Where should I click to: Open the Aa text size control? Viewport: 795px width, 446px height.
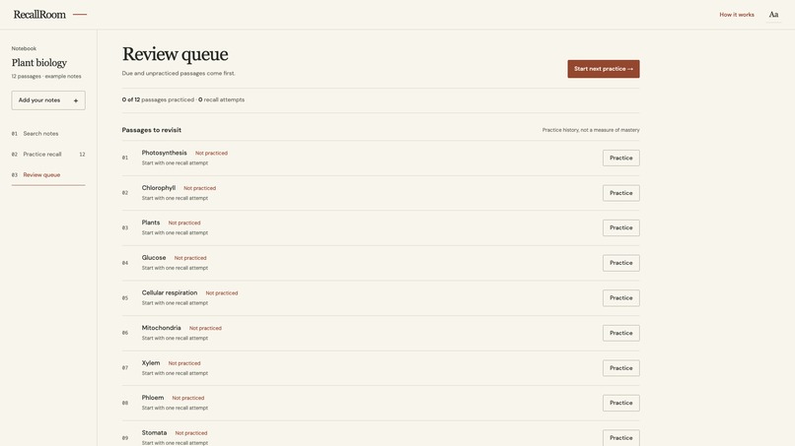[x=773, y=15]
